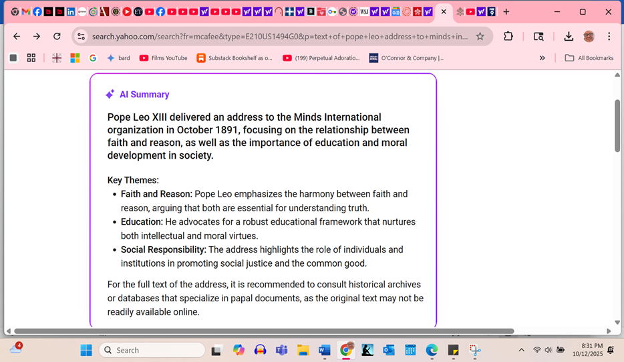Screen dimensions: 624x362
Task: Click the profile avatar in Chrome toolbar
Action: coord(589,37)
